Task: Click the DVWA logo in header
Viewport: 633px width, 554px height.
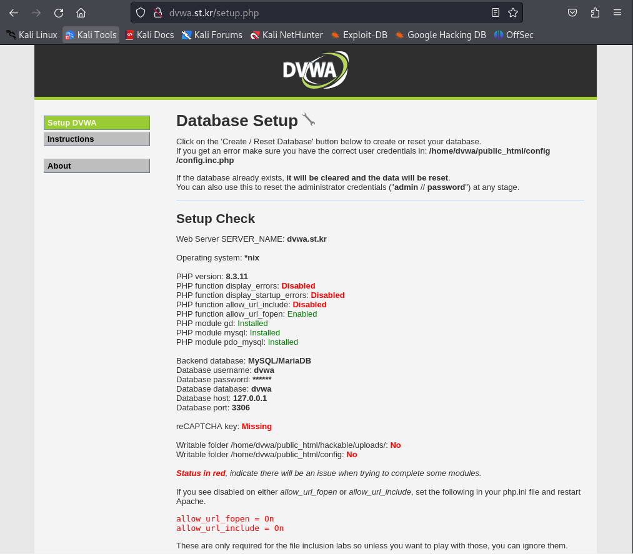Action: tap(316, 70)
